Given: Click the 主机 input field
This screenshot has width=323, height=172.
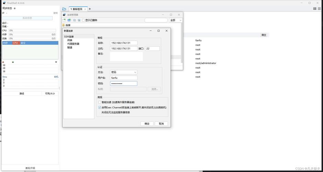Looking at the screenshot, I should pos(124,49).
